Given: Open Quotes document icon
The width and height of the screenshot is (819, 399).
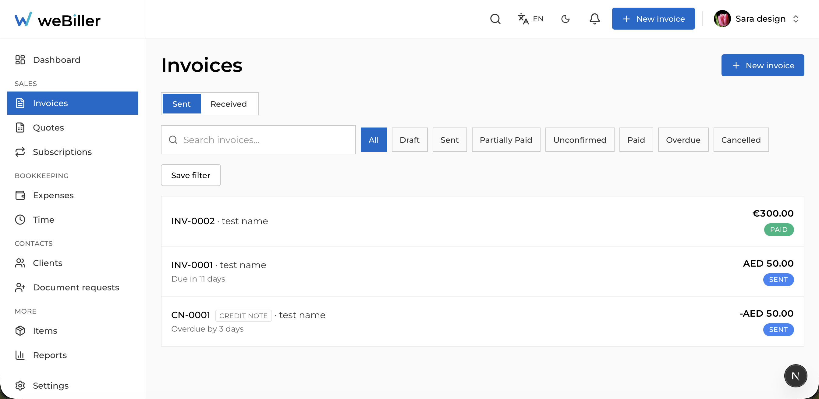Looking at the screenshot, I should click(x=20, y=128).
